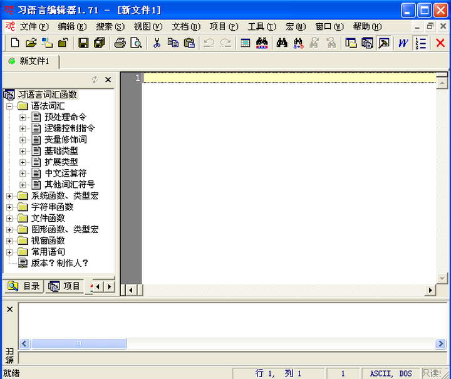Open the 帮助(H) menu
This screenshot has width=451, height=379.
point(367,27)
